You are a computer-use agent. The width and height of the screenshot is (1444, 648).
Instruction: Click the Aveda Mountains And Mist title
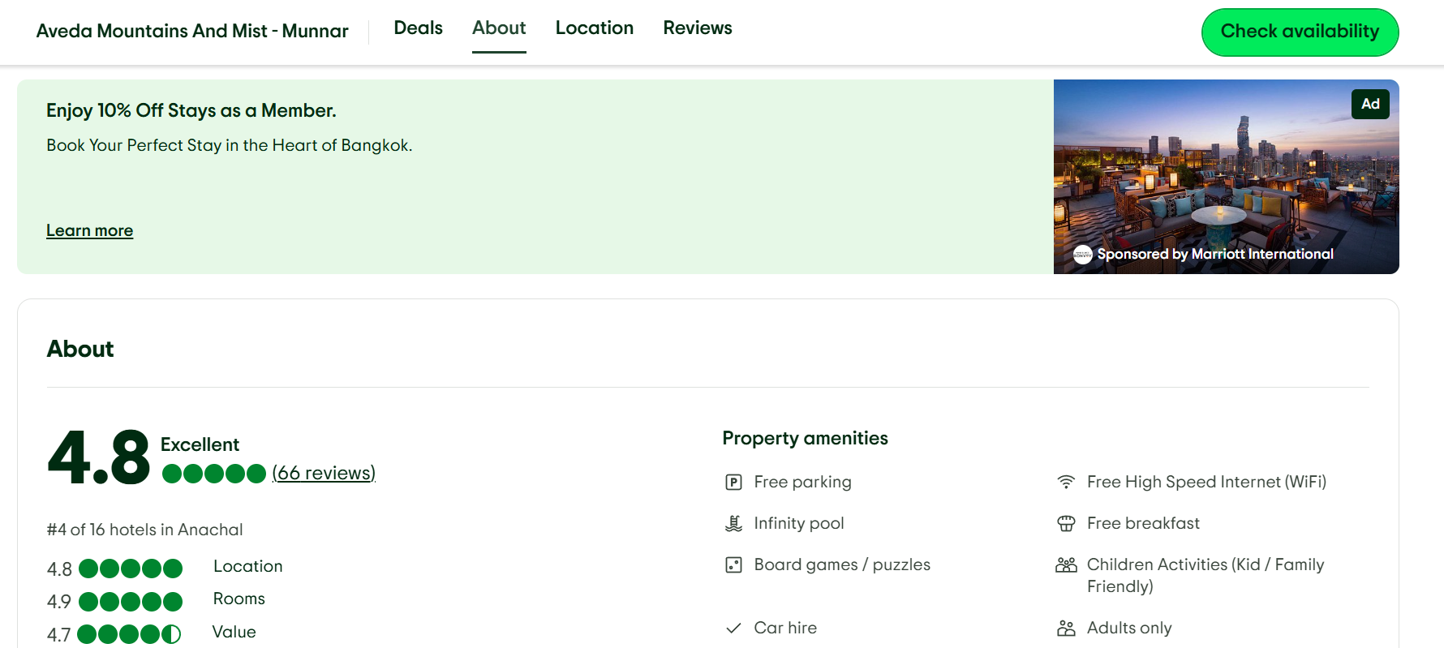[192, 32]
